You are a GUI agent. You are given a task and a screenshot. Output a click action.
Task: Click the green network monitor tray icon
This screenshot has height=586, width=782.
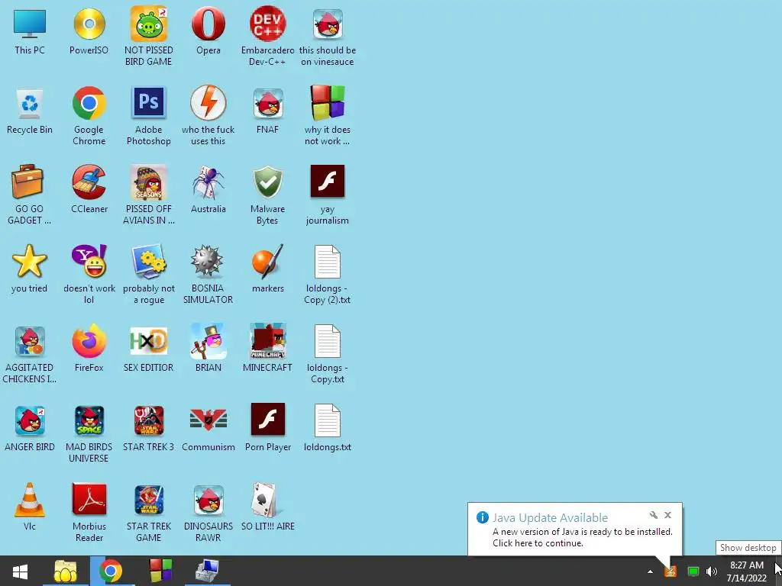(x=693, y=572)
